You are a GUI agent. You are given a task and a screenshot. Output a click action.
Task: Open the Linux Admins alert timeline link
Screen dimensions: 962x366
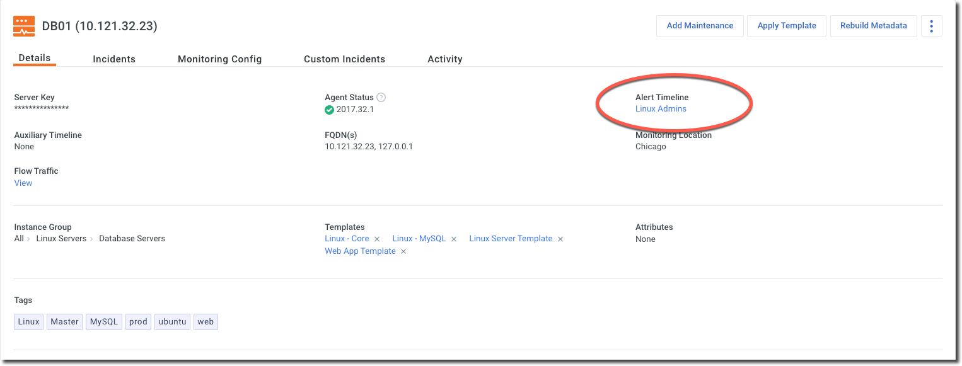click(x=661, y=109)
